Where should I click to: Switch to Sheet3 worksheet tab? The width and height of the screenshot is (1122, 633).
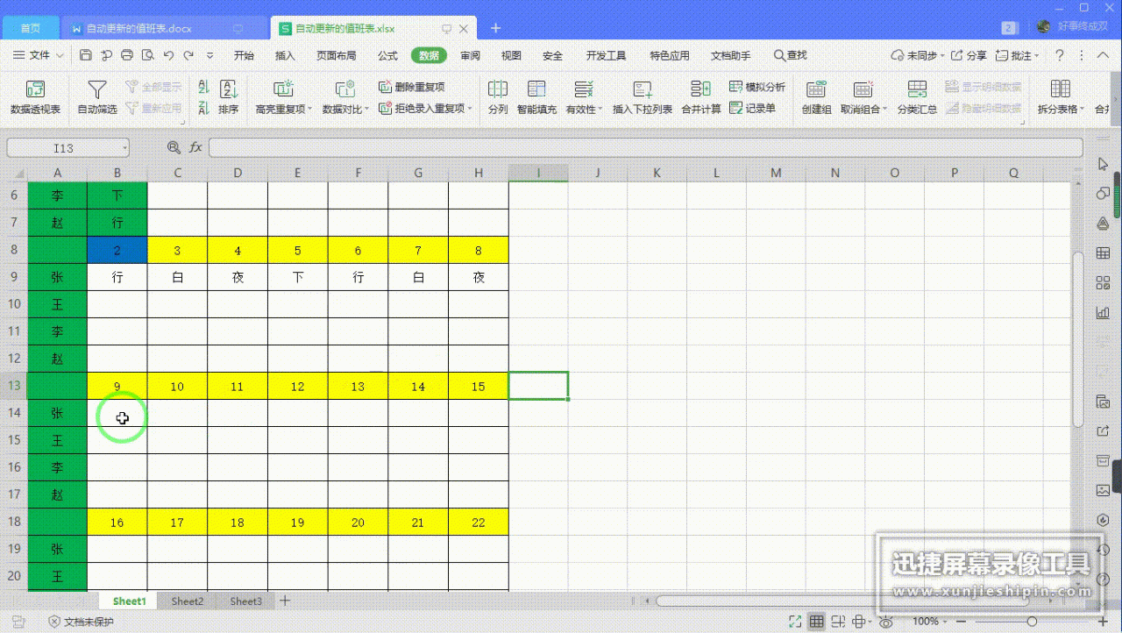point(245,601)
